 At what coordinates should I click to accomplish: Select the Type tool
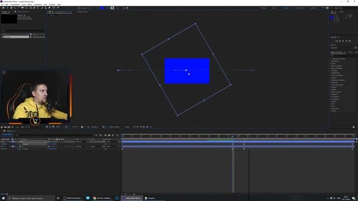pos(38,8)
